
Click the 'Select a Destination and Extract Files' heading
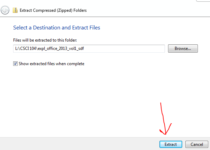(x=56, y=27)
